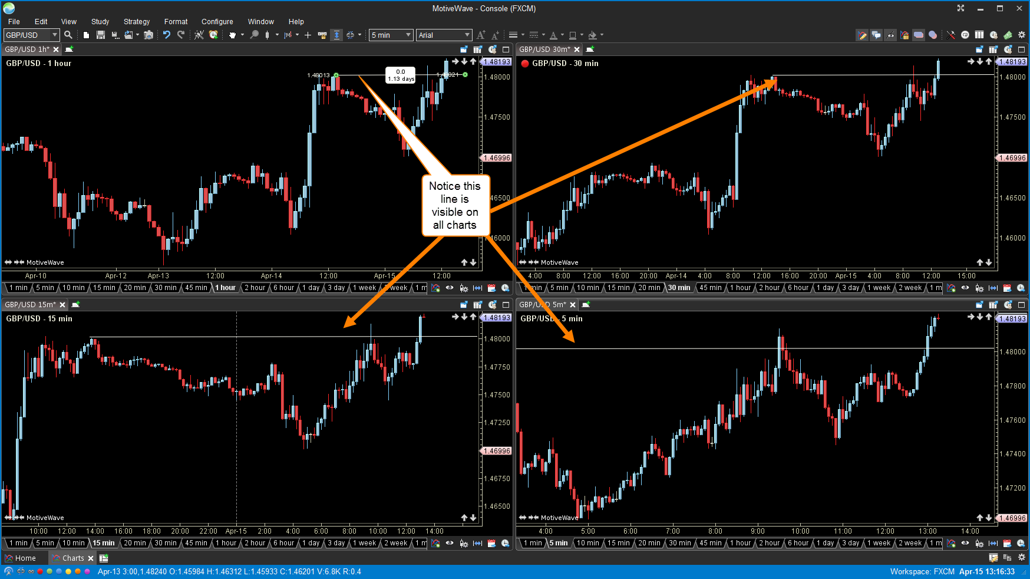Open the symbol GBP/USD combo box

point(31,35)
